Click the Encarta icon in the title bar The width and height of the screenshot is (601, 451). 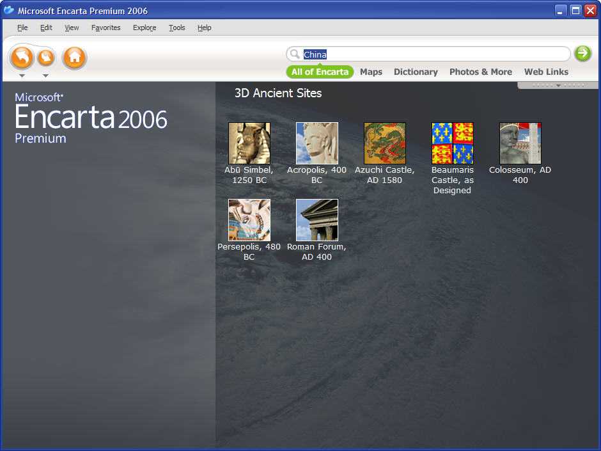pyautogui.click(x=8, y=10)
